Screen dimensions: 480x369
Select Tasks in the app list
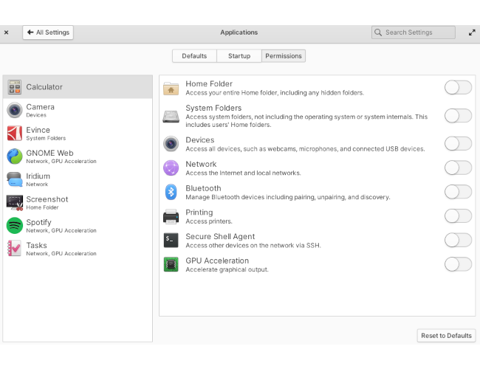click(78, 249)
